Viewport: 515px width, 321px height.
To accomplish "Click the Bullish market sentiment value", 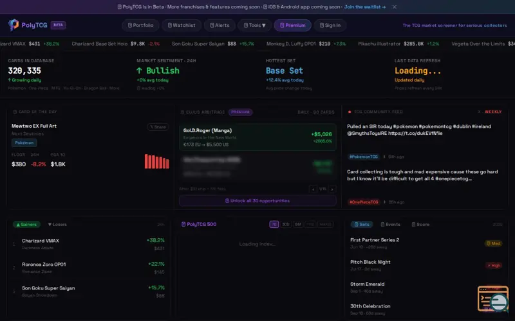I will pyautogui.click(x=158, y=71).
